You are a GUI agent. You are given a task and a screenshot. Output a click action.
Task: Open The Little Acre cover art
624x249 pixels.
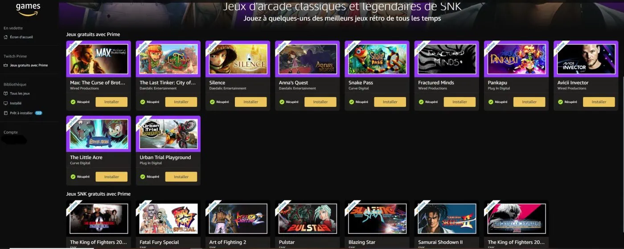(x=99, y=134)
